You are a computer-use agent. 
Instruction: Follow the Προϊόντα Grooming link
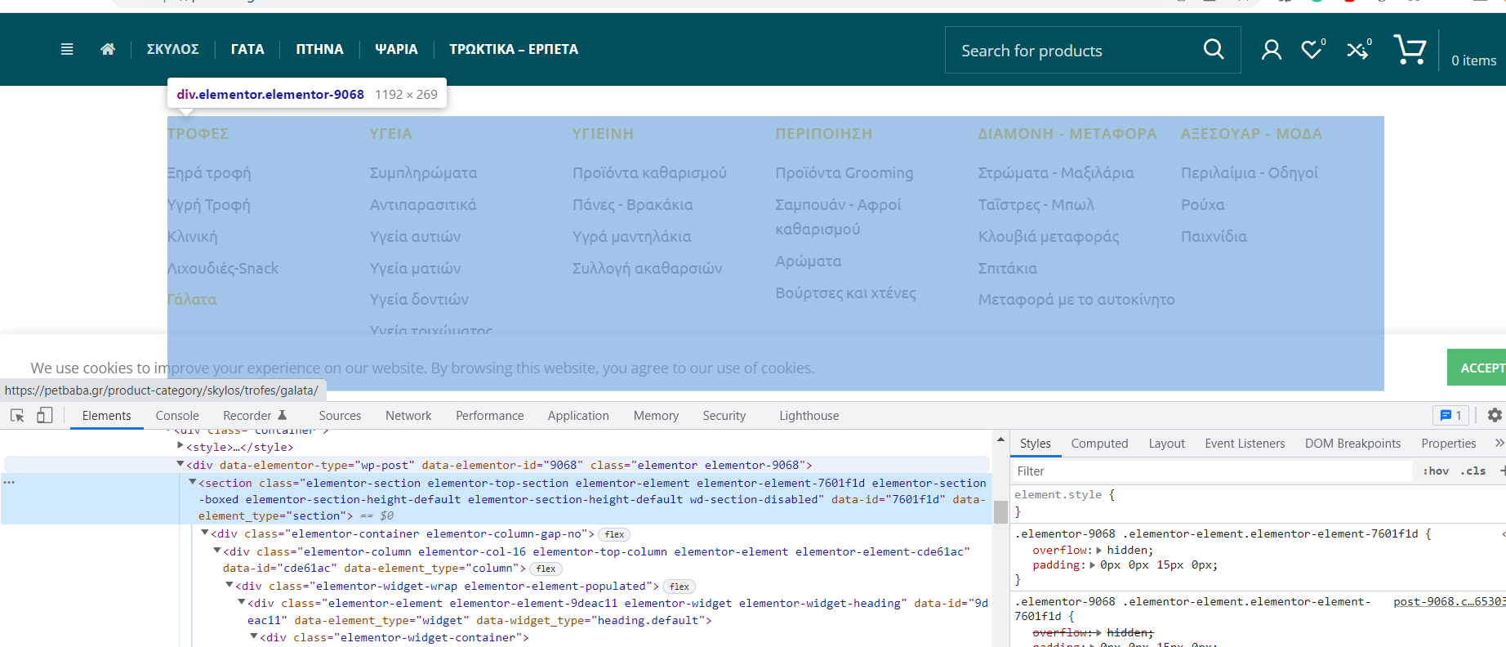click(x=844, y=172)
